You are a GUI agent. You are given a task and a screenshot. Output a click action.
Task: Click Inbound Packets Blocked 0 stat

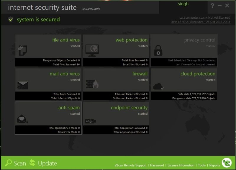[131, 94]
